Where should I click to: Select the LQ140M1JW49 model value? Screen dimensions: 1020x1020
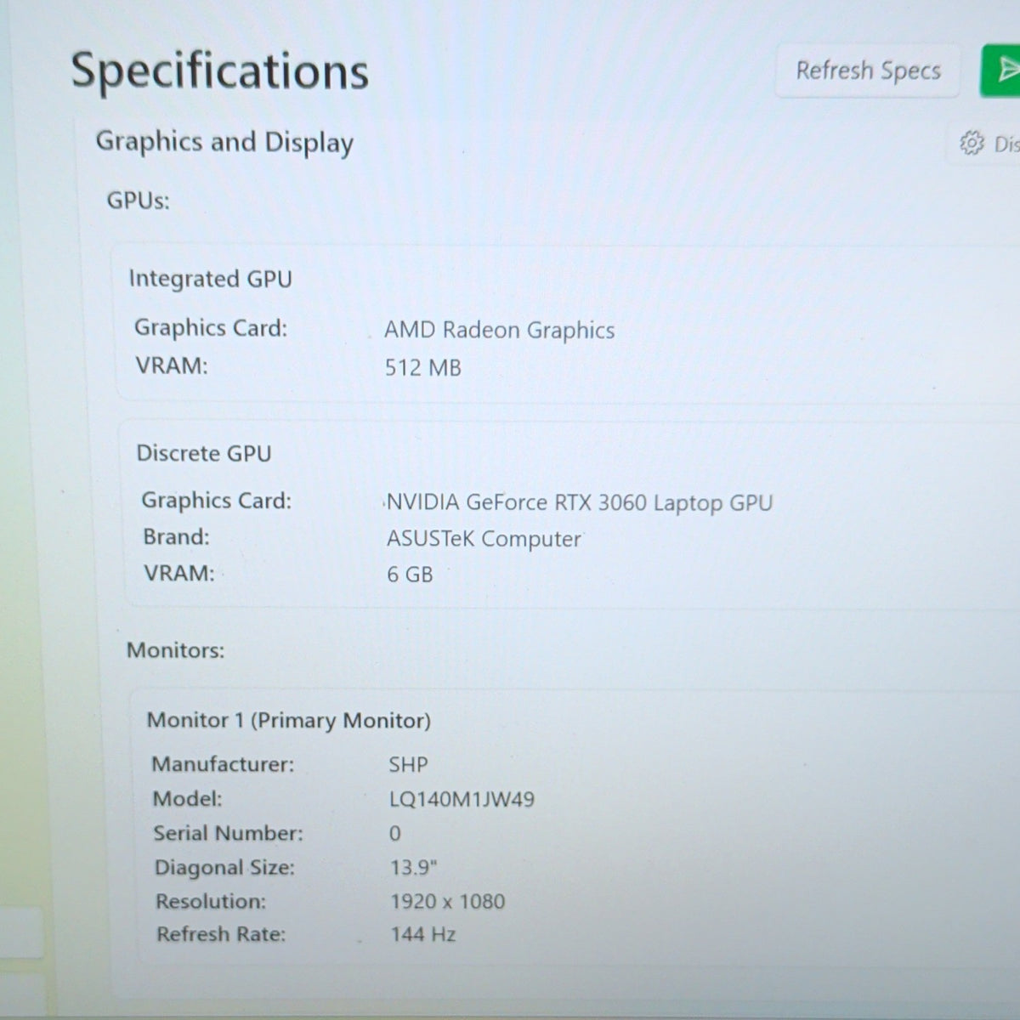coord(462,799)
